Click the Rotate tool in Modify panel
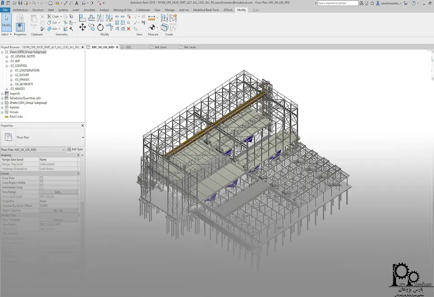The height and width of the screenshot is (297, 434). point(100,27)
